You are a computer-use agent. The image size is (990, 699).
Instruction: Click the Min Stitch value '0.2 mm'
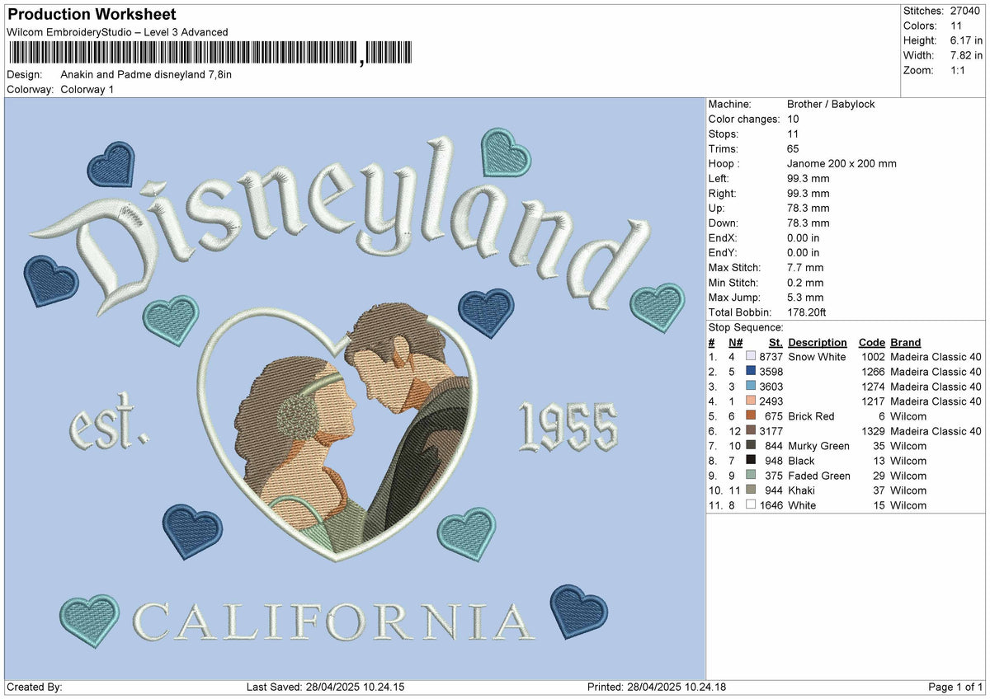point(805,282)
